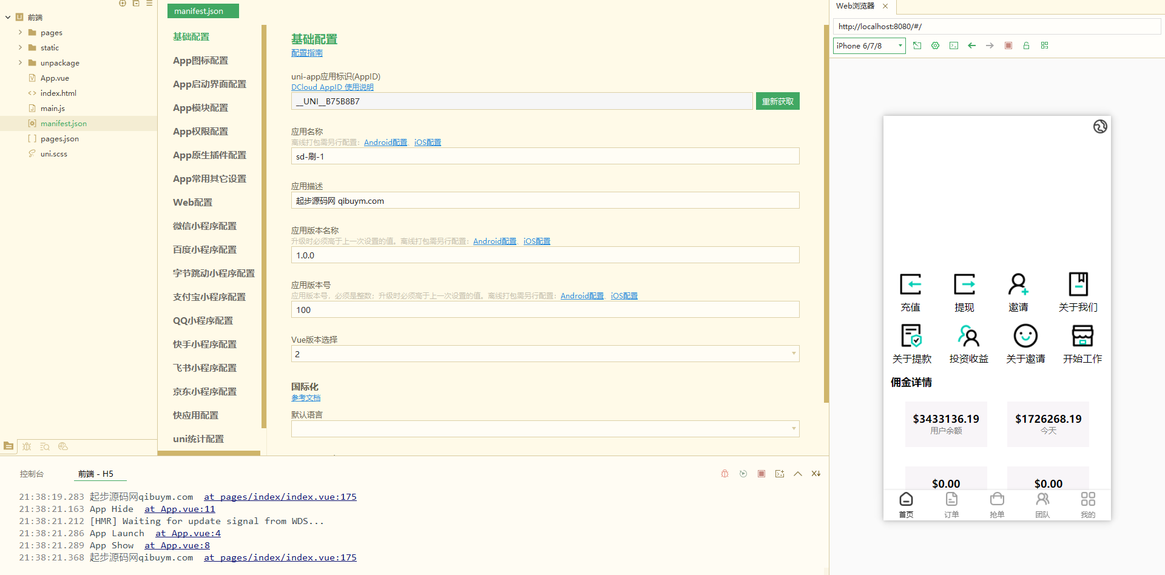Open the DCloud AppID 使用说明 link
The image size is (1165, 575).
tap(333, 87)
